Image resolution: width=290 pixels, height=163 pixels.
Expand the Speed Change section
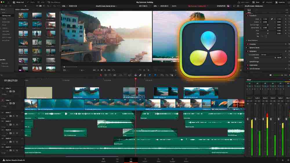click(x=254, y=62)
